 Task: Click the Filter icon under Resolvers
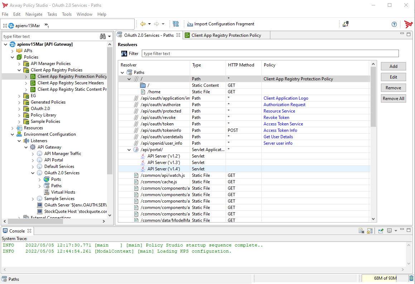pyautogui.click(x=124, y=54)
